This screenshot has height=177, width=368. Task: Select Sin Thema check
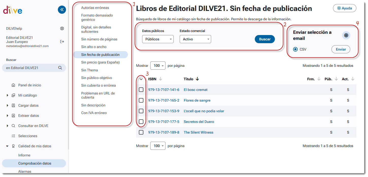90,70
